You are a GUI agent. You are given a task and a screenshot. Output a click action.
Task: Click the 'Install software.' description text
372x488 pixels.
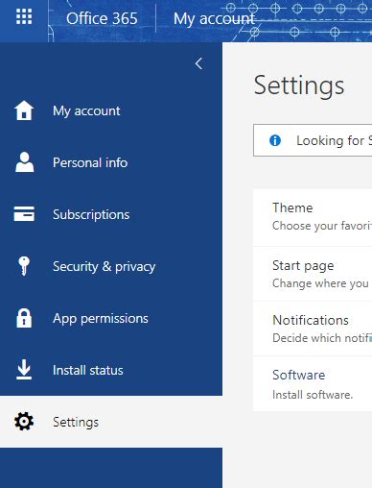click(313, 395)
